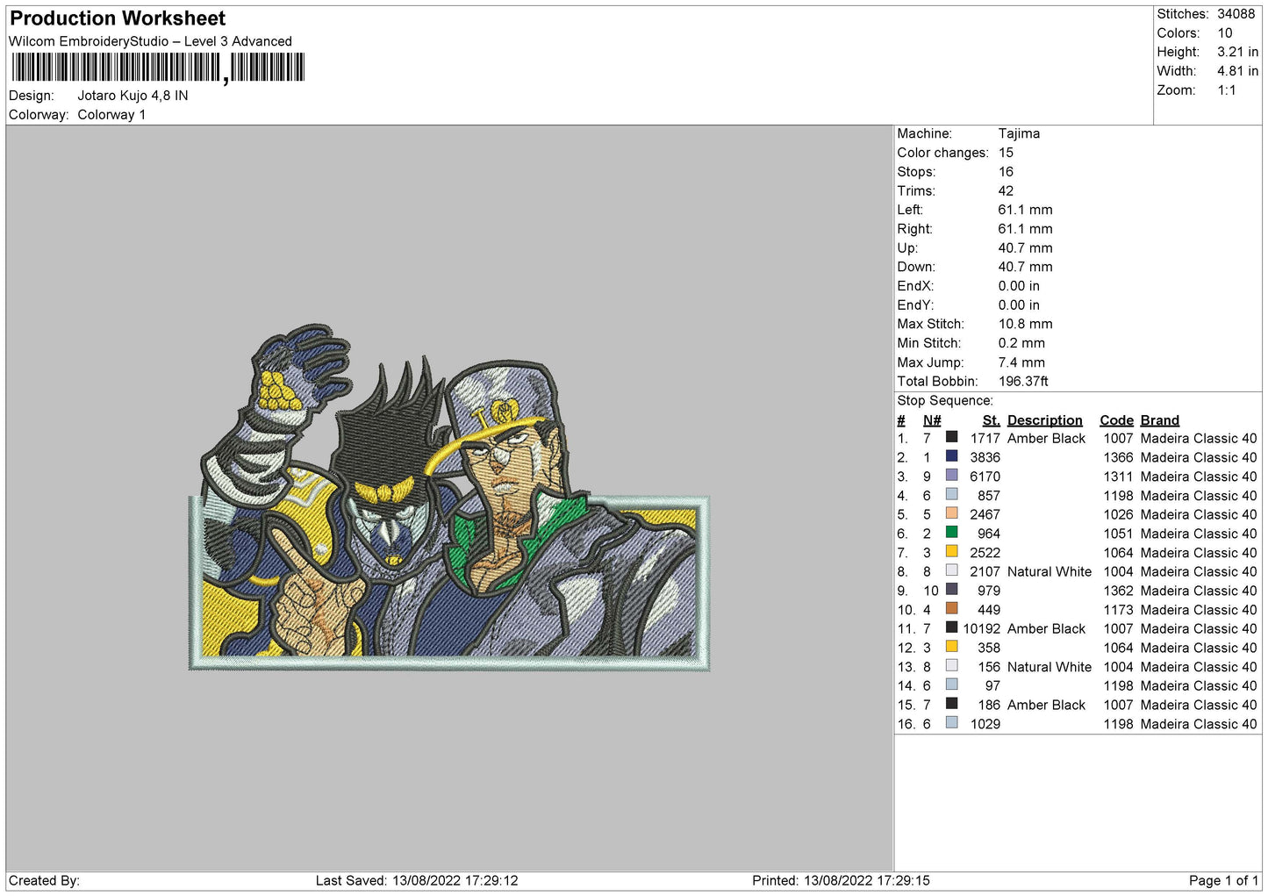The image size is (1268, 896).
Task: Click the design name 'Jotaro Kujo 4,8 IN'
Action: (x=133, y=96)
